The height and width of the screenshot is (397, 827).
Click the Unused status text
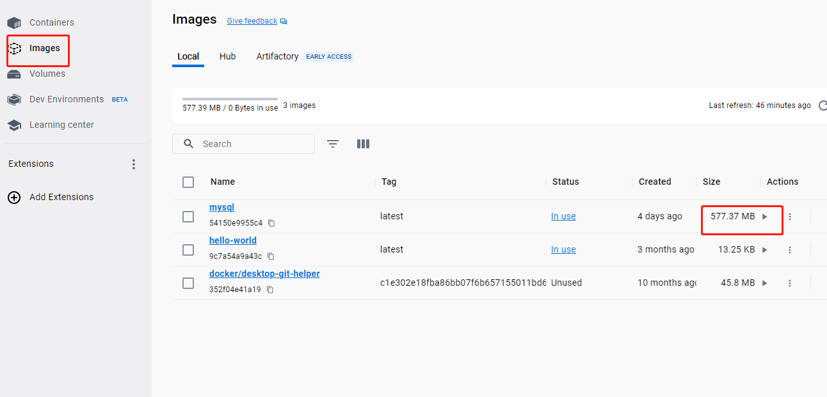coord(566,283)
